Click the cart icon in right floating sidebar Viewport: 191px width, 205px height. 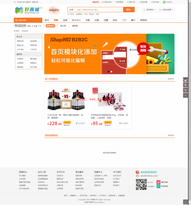(186, 90)
